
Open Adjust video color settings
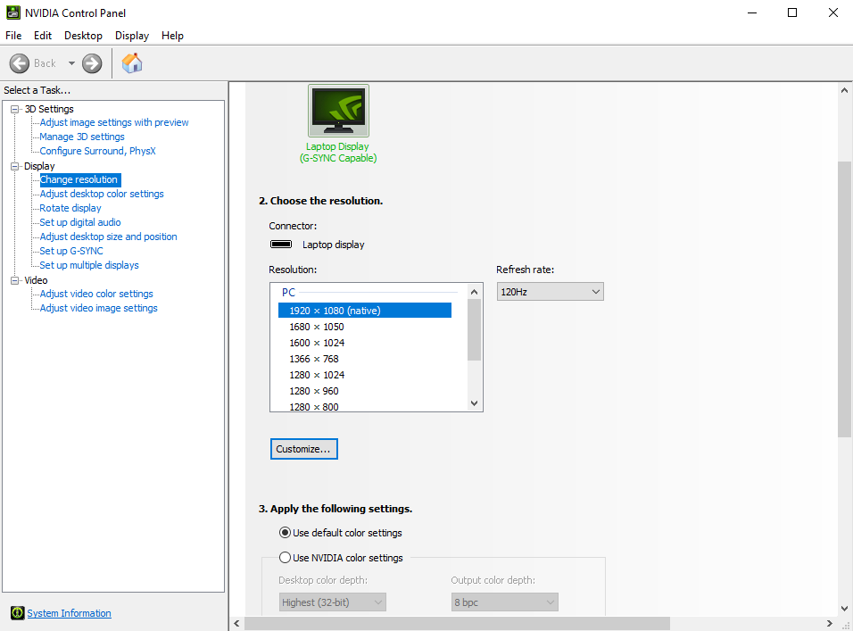point(96,294)
